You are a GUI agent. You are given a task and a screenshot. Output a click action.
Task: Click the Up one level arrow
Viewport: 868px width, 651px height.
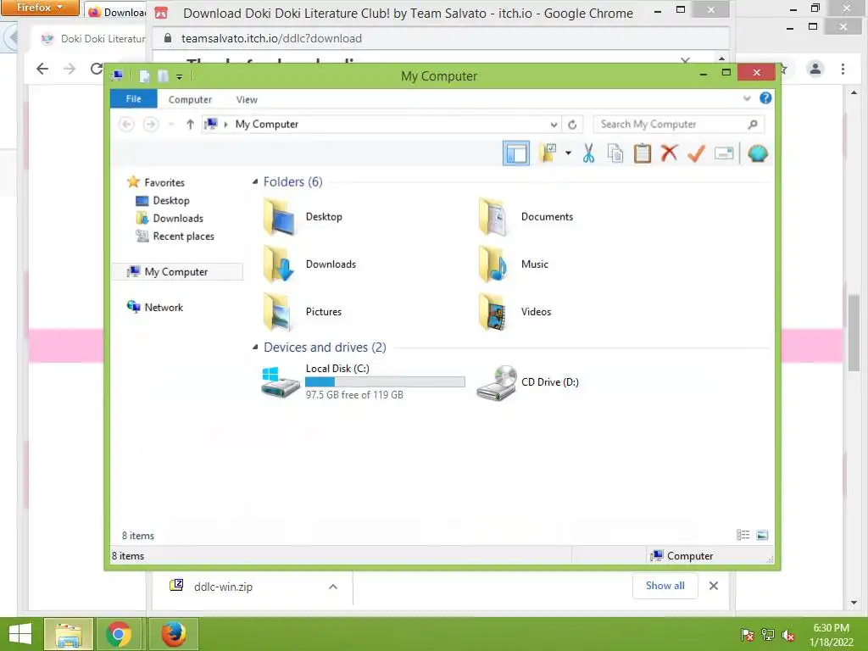[190, 125]
